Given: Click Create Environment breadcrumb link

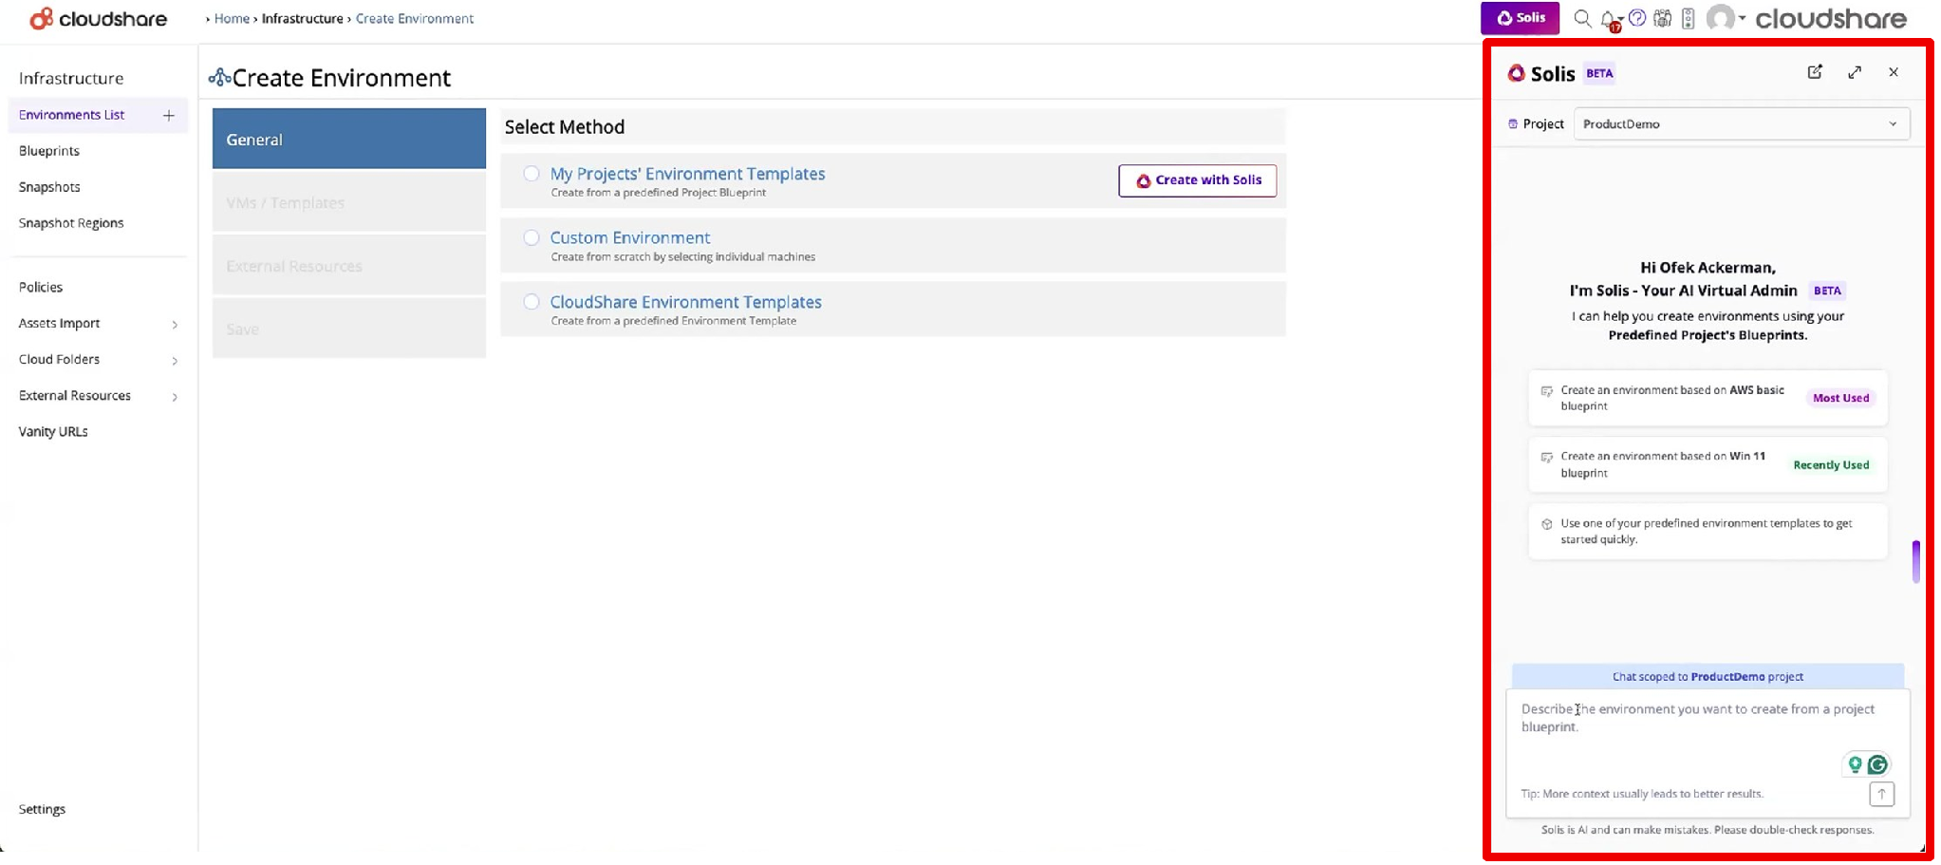Looking at the screenshot, I should [x=415, y=19].
